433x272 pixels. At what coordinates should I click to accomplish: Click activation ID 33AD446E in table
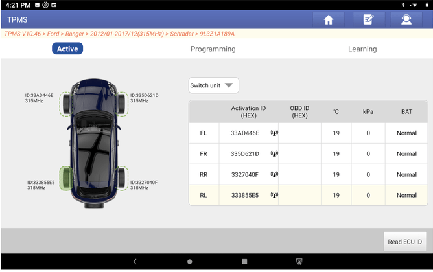pos(245,133)
